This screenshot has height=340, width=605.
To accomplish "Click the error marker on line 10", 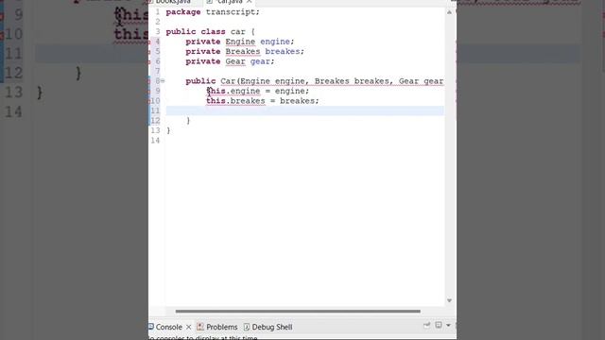I will coord(149,101).
